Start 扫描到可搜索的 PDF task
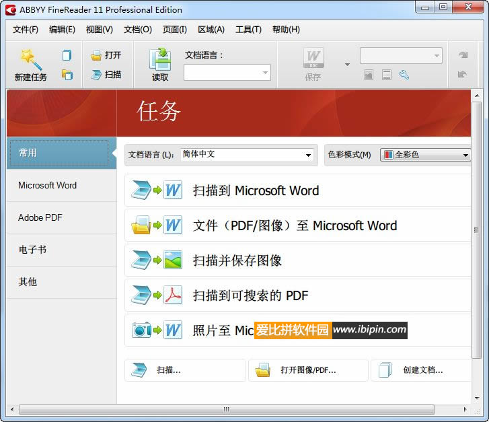The width and height of the screenshot is (489, 422). tap(298, 295)
